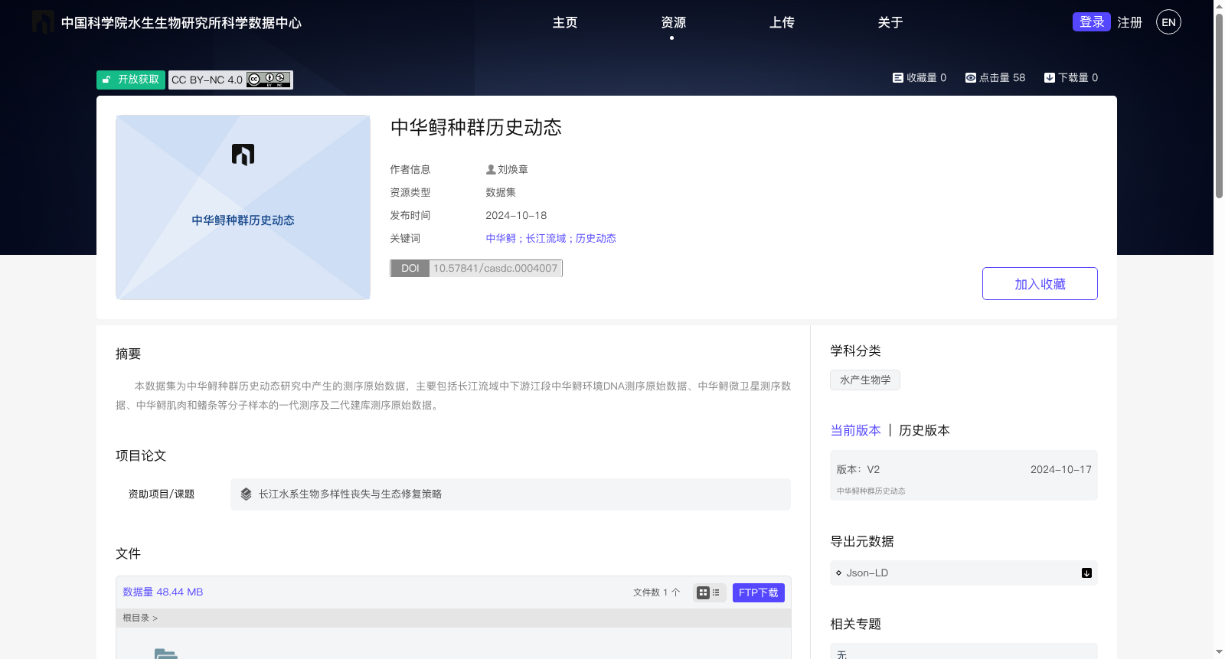Screen dimensions: 1225x659
Task: Click the site name 中国科学院水生生物研究所科学数据中心
Action: [x=181, y=23]
